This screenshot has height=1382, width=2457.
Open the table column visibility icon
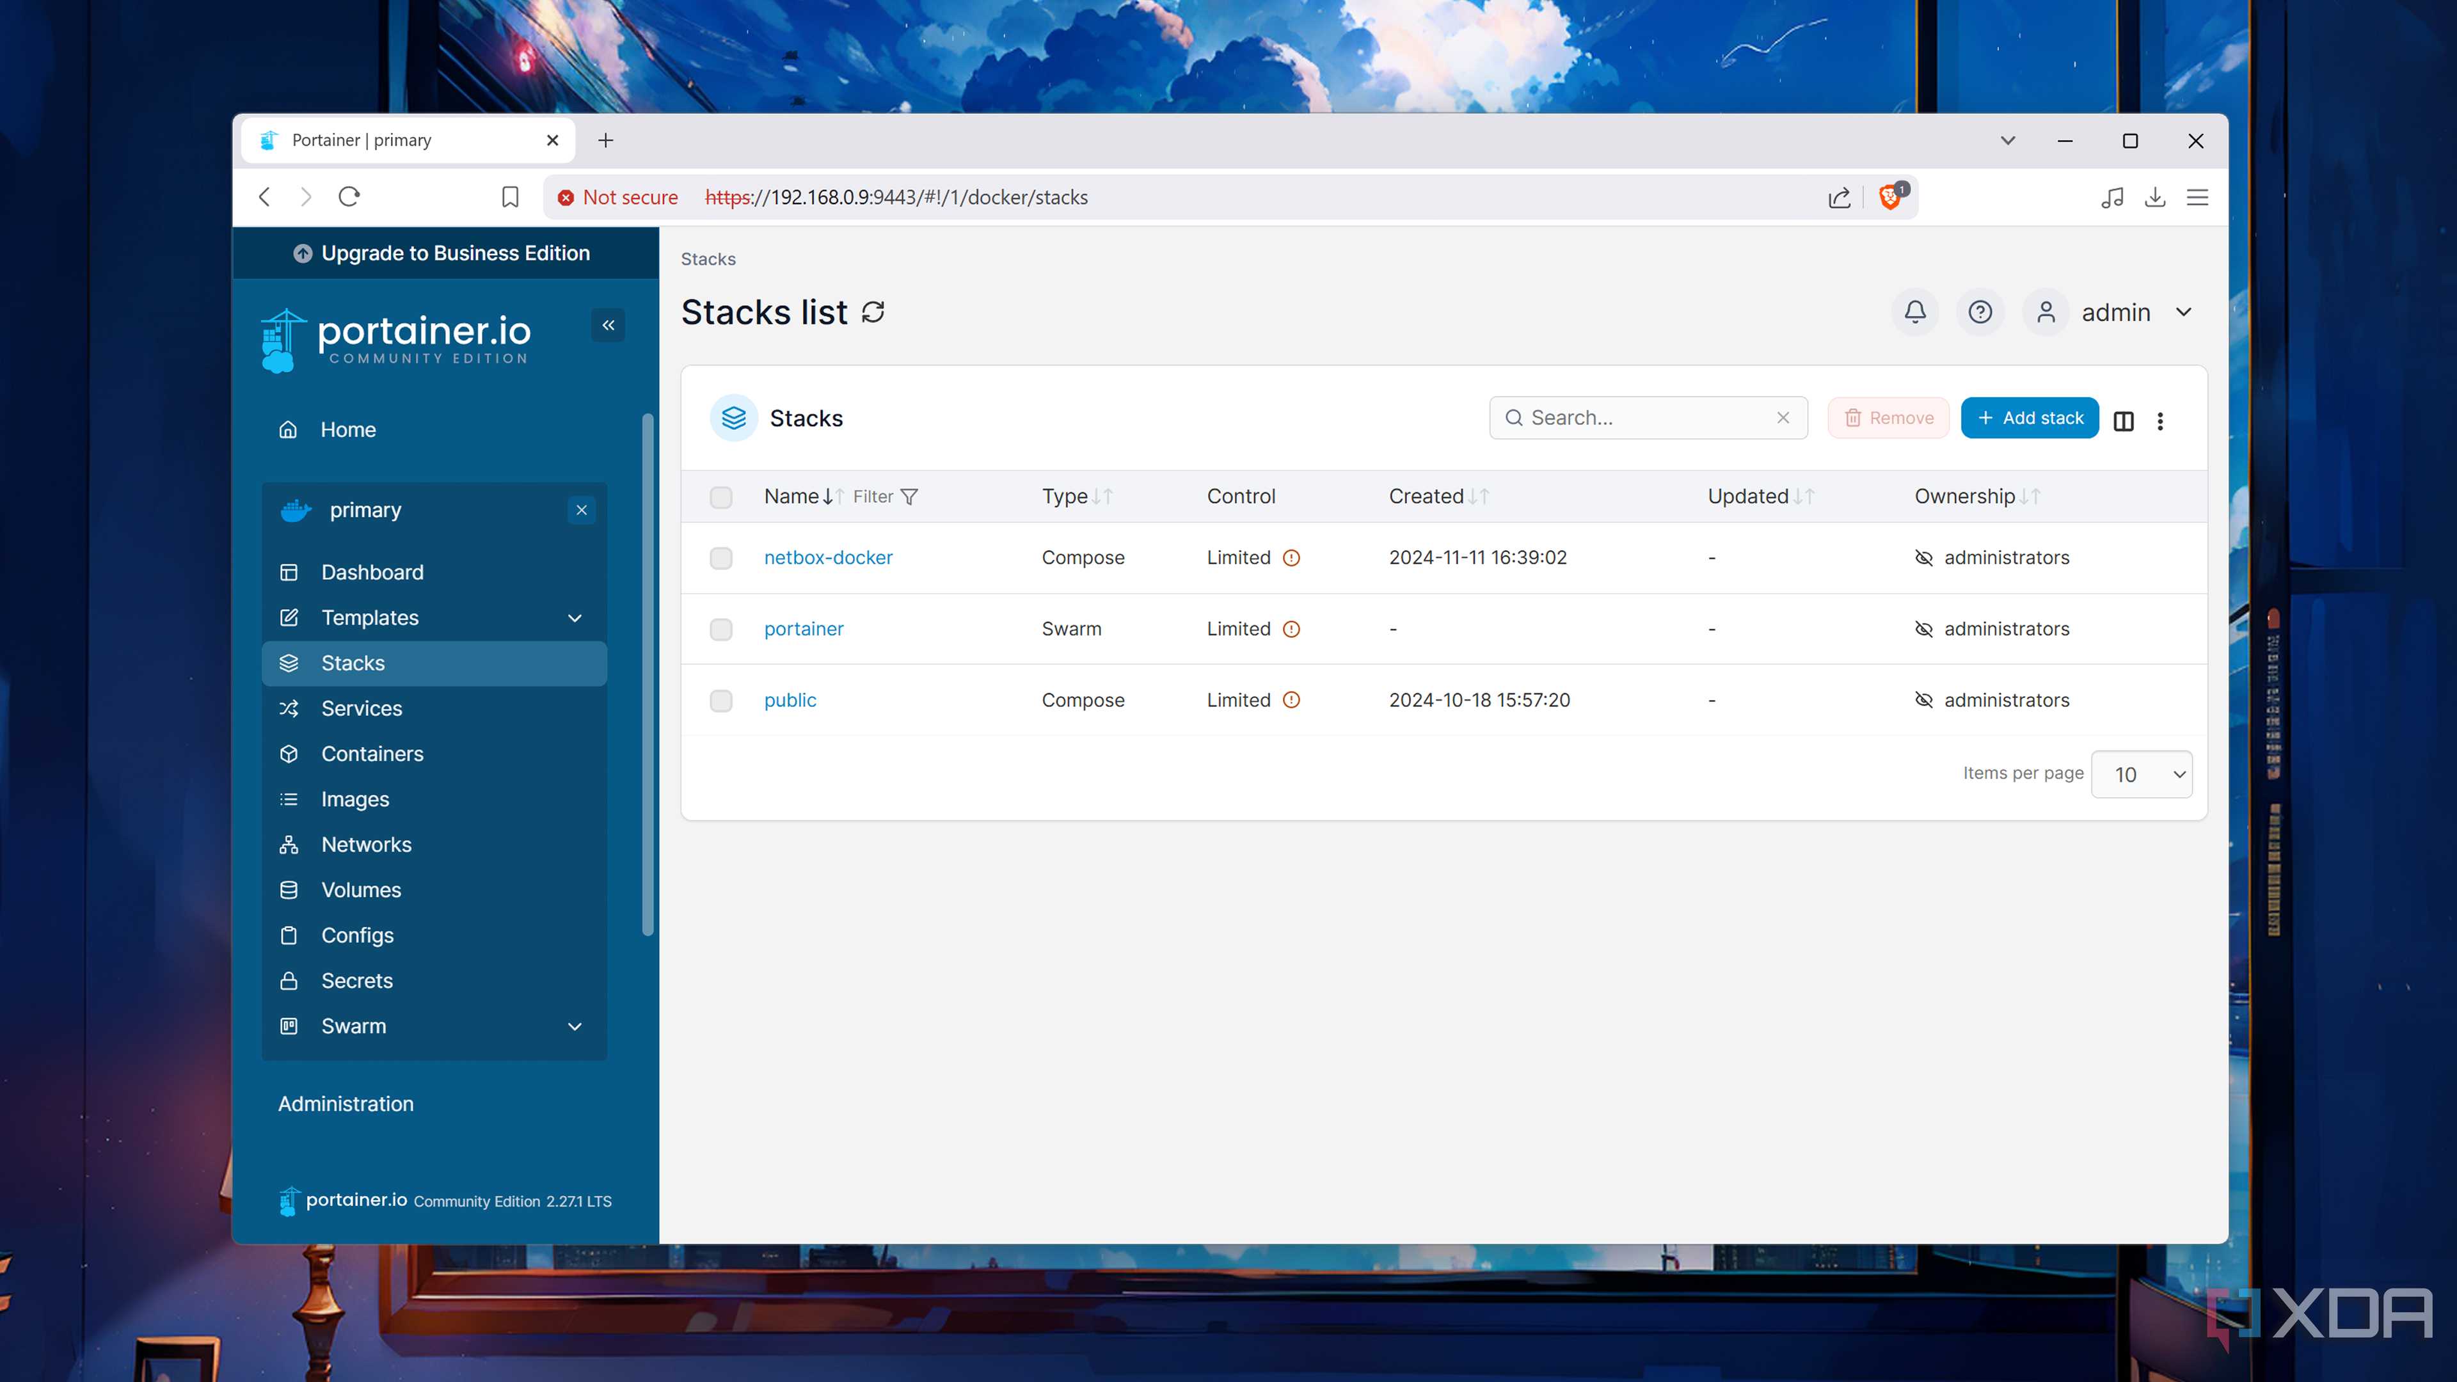2123,420
